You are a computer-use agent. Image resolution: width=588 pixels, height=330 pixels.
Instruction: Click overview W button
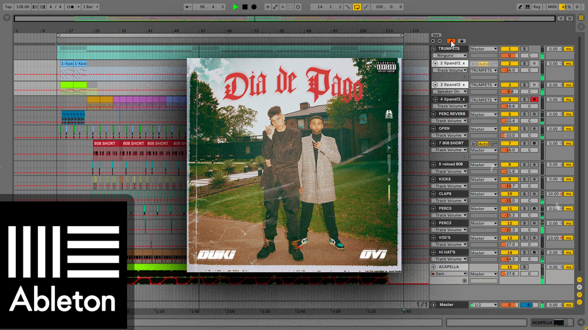tap(569, 18)
